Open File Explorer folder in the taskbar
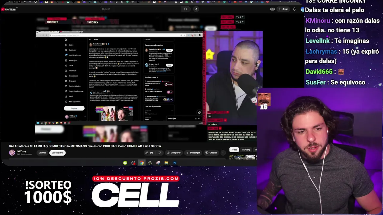The height and width of the screenshot is (215, 383). pos(166,163)
